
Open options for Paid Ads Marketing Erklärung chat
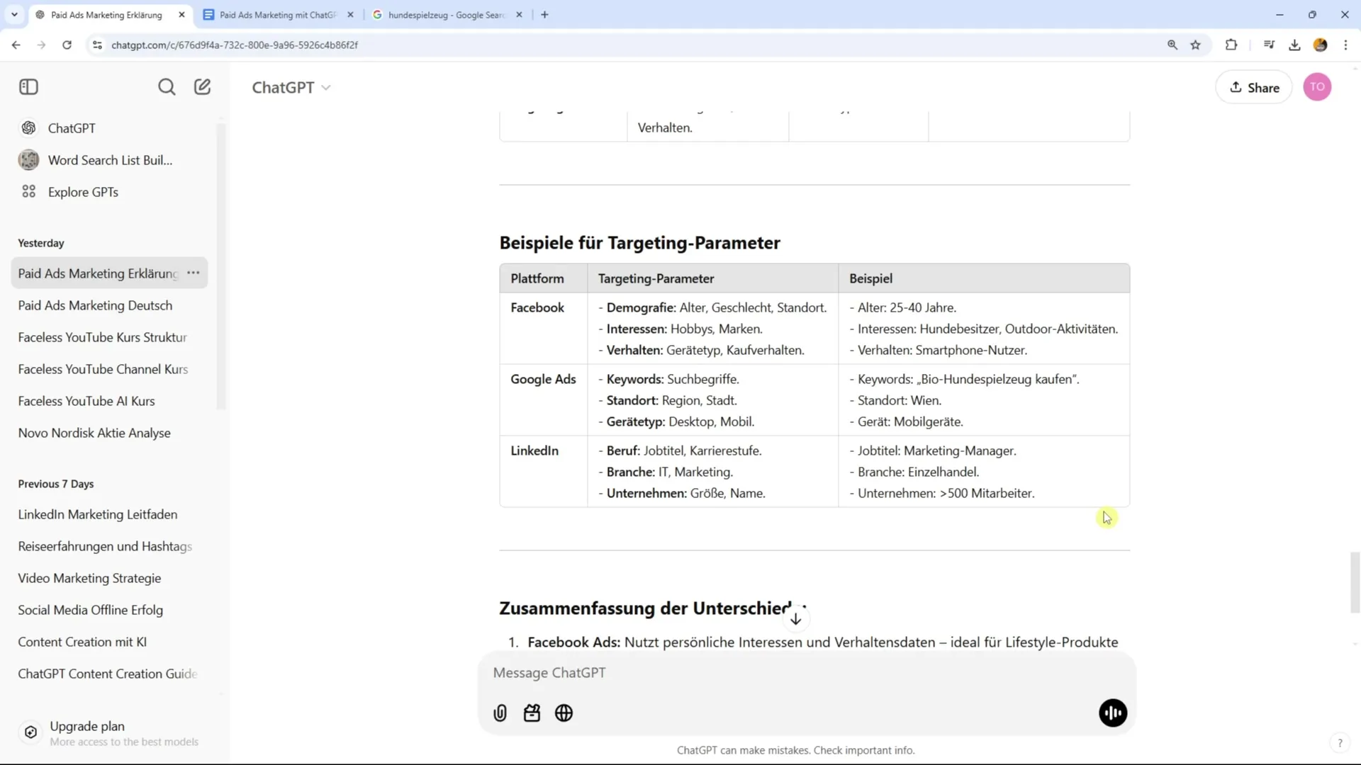[193, 273]
